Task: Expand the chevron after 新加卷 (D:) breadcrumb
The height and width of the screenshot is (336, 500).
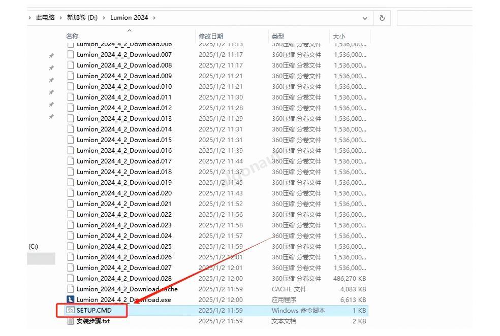Action: point(104,18)
